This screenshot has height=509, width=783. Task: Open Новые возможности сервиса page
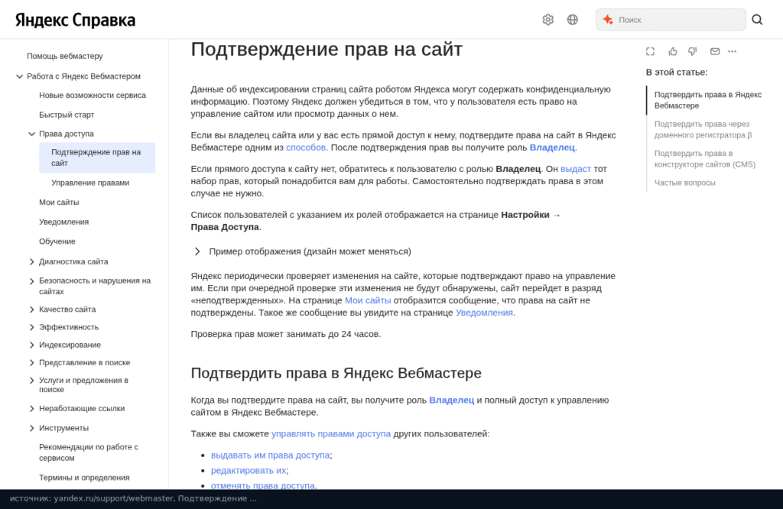pyautogui.click(x=93, y=95)
